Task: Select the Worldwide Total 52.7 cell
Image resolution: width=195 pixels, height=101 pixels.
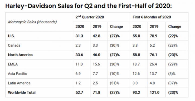Action: coord(79,92)
